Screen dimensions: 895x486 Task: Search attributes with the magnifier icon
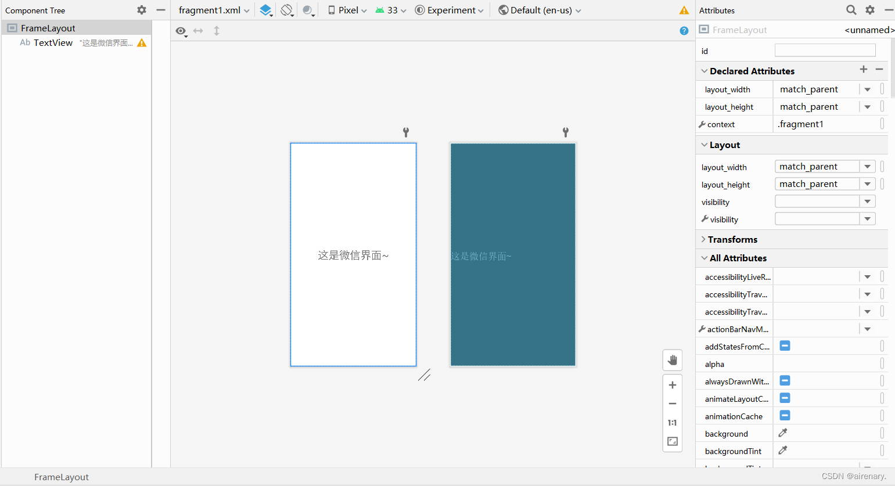[851, 10]
